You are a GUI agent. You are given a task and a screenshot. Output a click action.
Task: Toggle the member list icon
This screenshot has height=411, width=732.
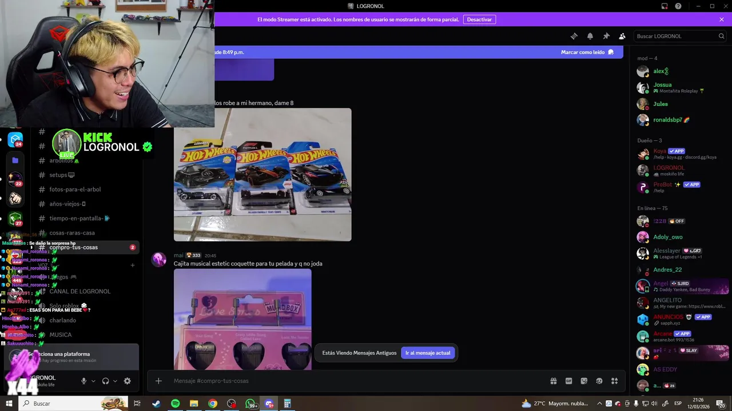[x=622, y=36]
